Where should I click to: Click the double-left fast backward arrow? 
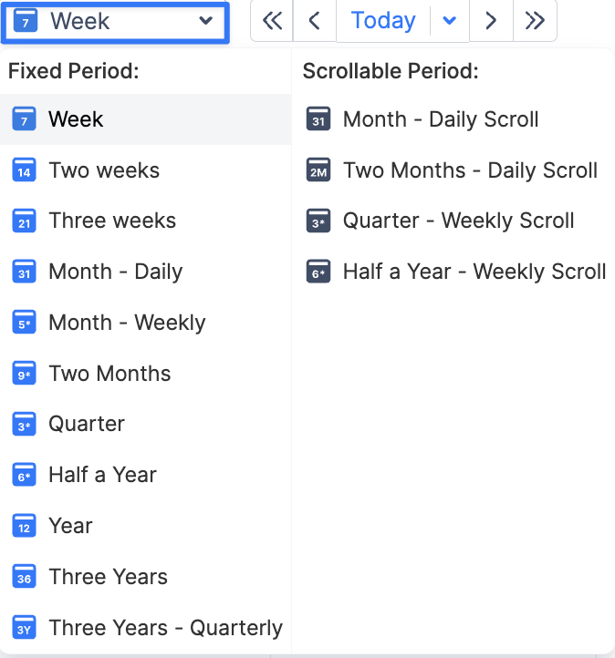[x=272, y=21]
